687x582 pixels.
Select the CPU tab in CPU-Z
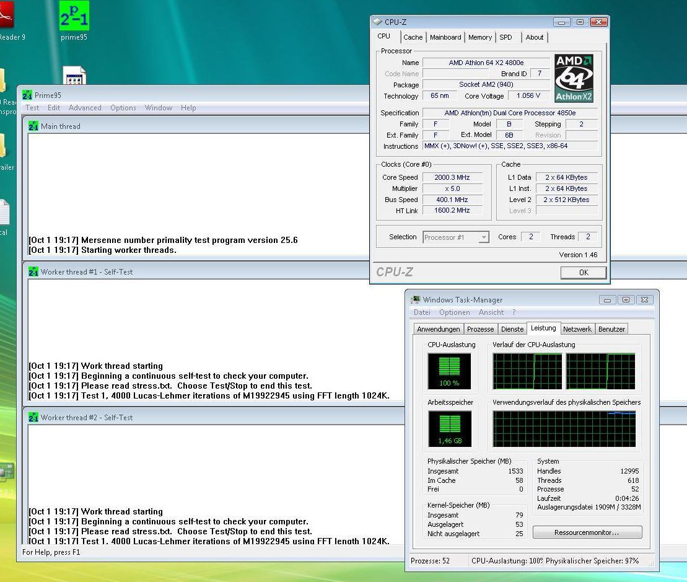click(x=384, y=37)
